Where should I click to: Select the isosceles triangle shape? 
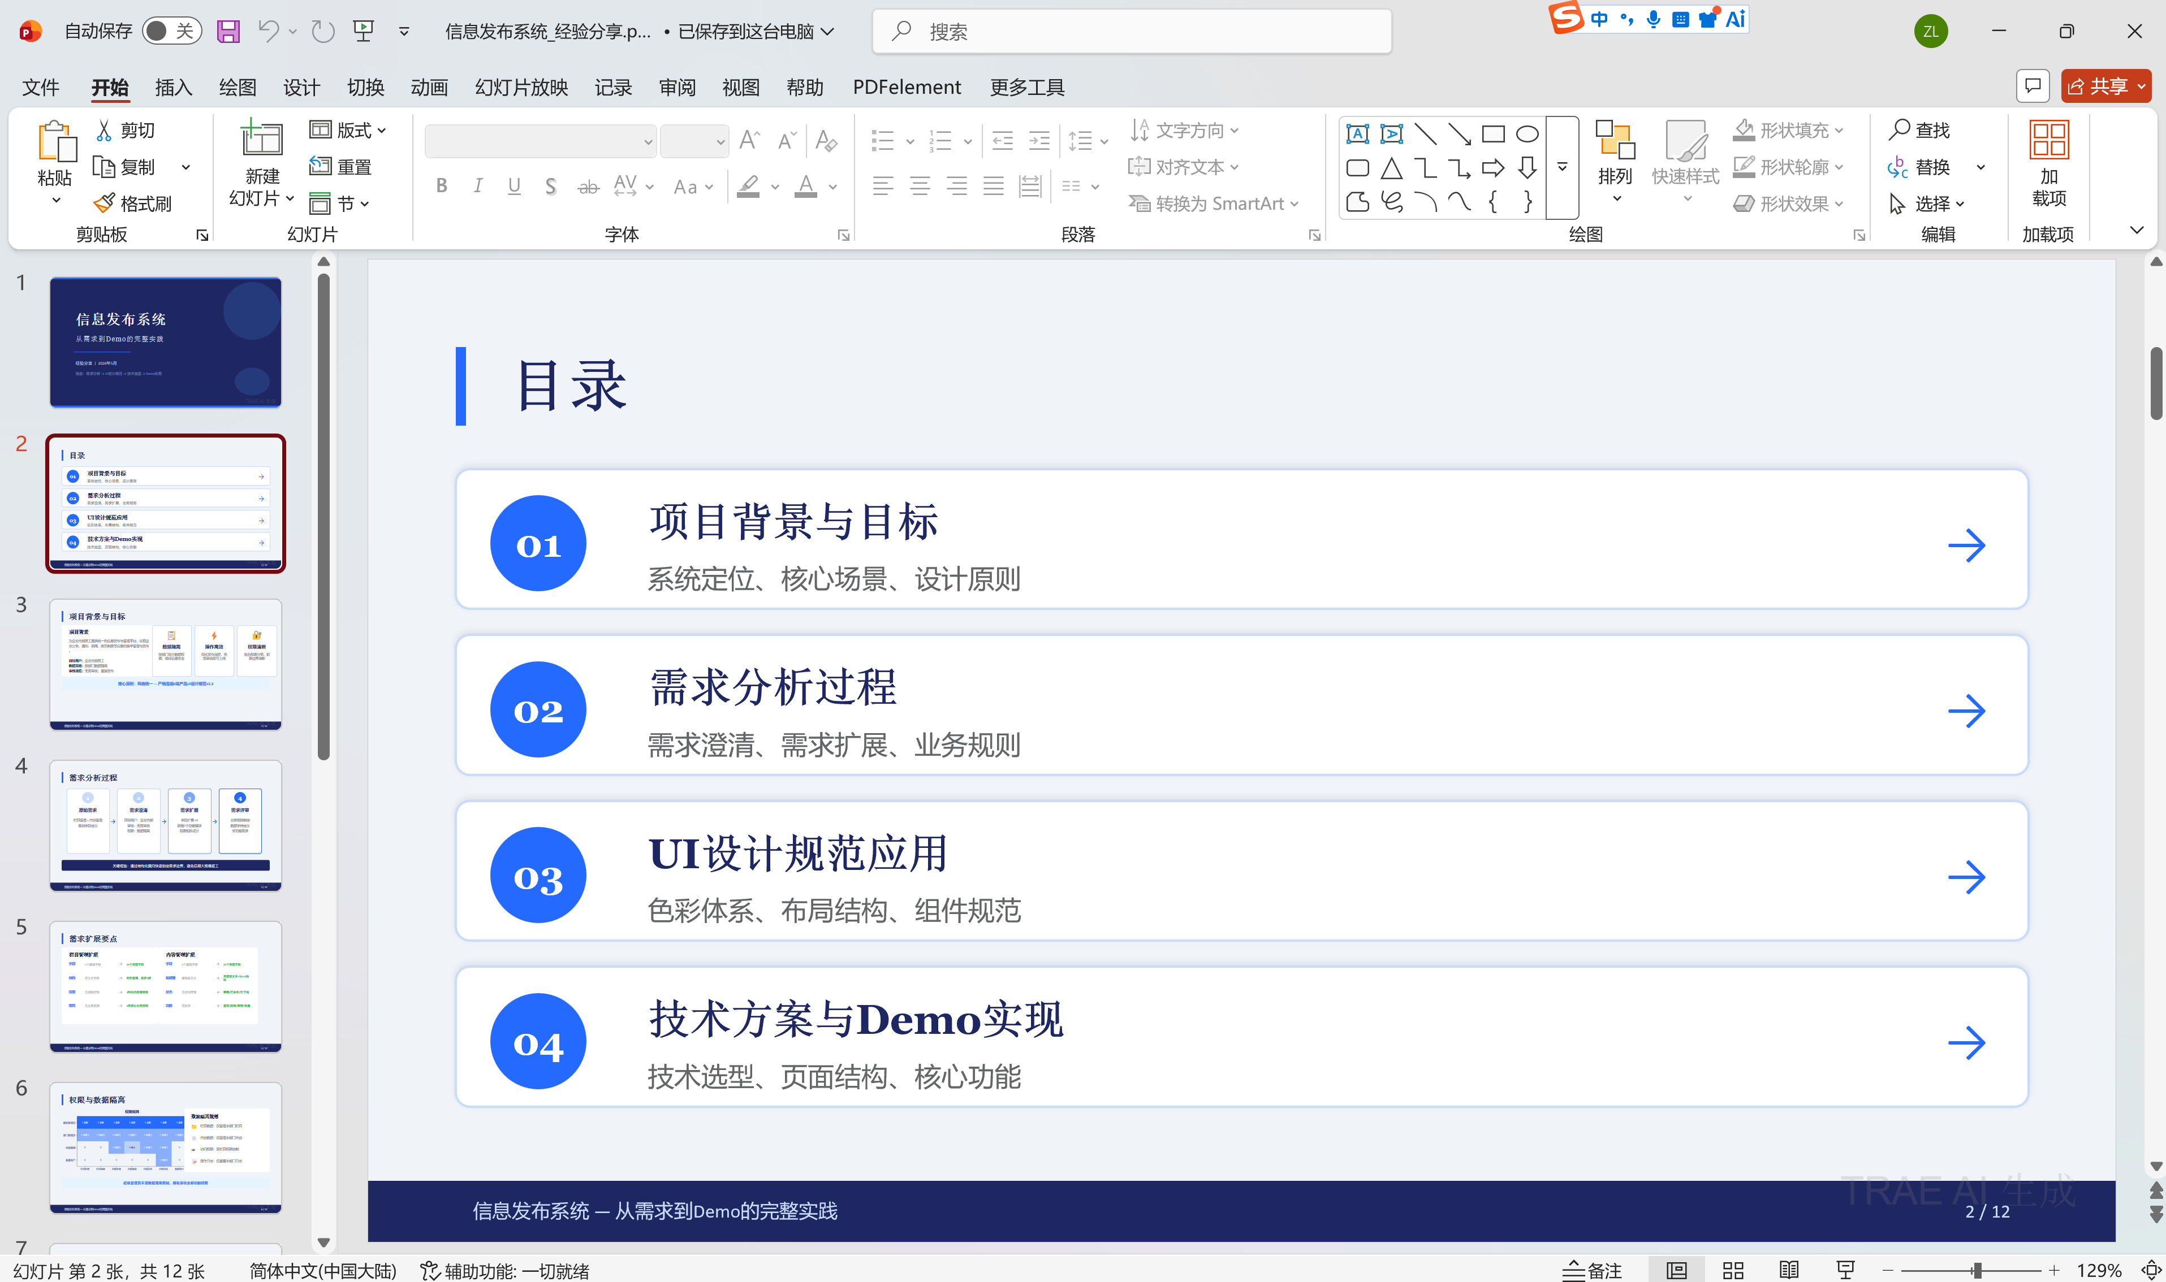(1392, 167)
